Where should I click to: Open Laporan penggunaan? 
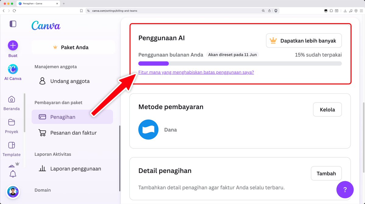pos(72,169)
